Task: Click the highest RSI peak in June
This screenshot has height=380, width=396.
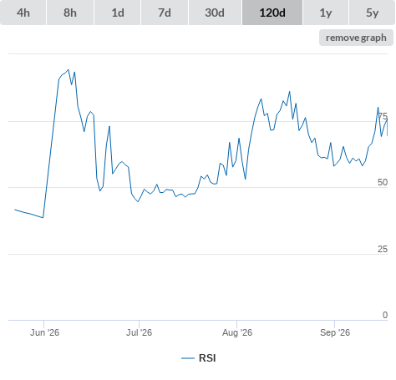Action: click(69, 69)
